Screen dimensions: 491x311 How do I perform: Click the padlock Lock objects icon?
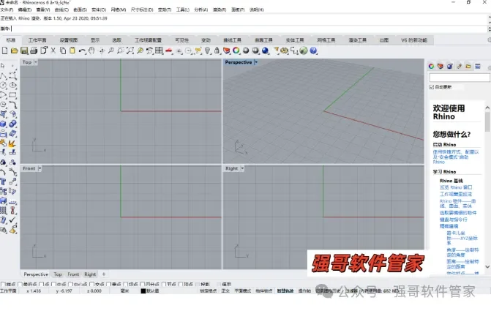click(217, 50)
